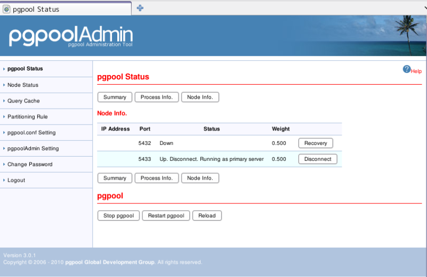427x277 pixels.
Task: Open pgpool Status in sidebar menu
Action: coord(25,69)
